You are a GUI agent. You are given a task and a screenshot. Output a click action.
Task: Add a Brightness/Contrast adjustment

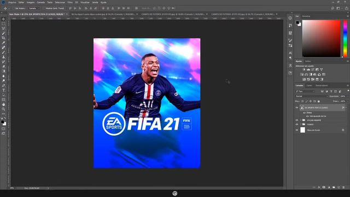click(304, 69)
